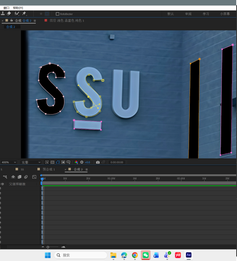
Task: Click the reset exposure icon
Action: coord(82,162)
